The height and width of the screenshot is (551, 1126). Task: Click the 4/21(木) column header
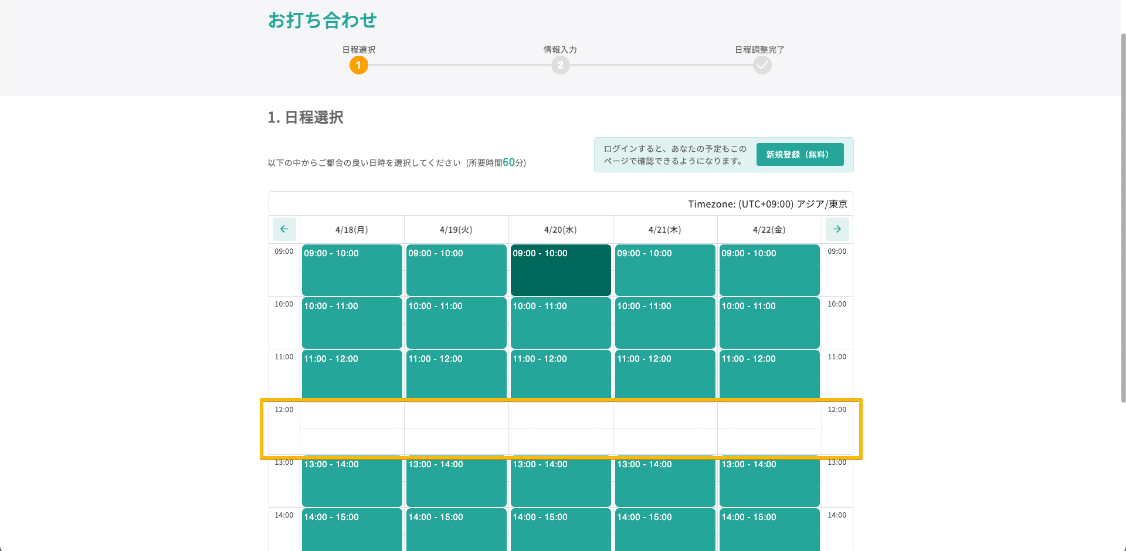click(x=665, y=230)
